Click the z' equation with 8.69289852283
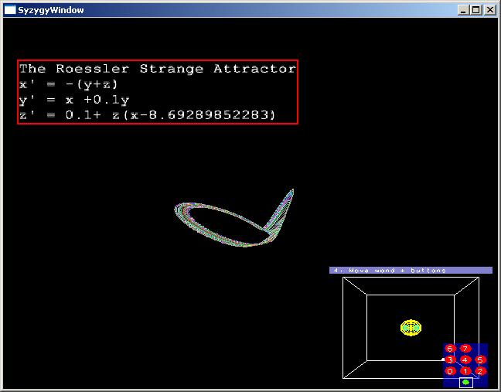This screenshot has width=501, height=392. pyautogui.click(x=147, y=115)
